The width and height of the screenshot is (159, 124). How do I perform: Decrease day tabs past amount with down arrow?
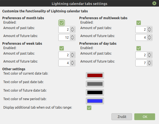click(149, 56)
